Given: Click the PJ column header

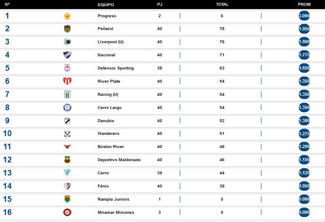Looking at the screenshot, I should (159, 5).
